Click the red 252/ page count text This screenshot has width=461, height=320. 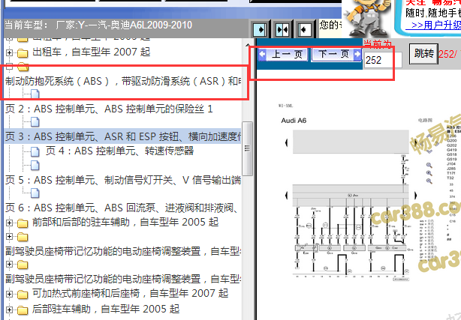pos(448,54)
